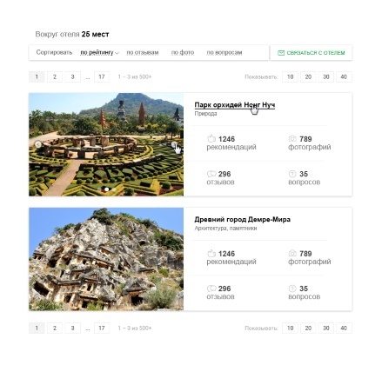Sort places by 'по фото'
Image resolution: width=382 pixels, height=365 pixels.
click(x=183, y=52)
